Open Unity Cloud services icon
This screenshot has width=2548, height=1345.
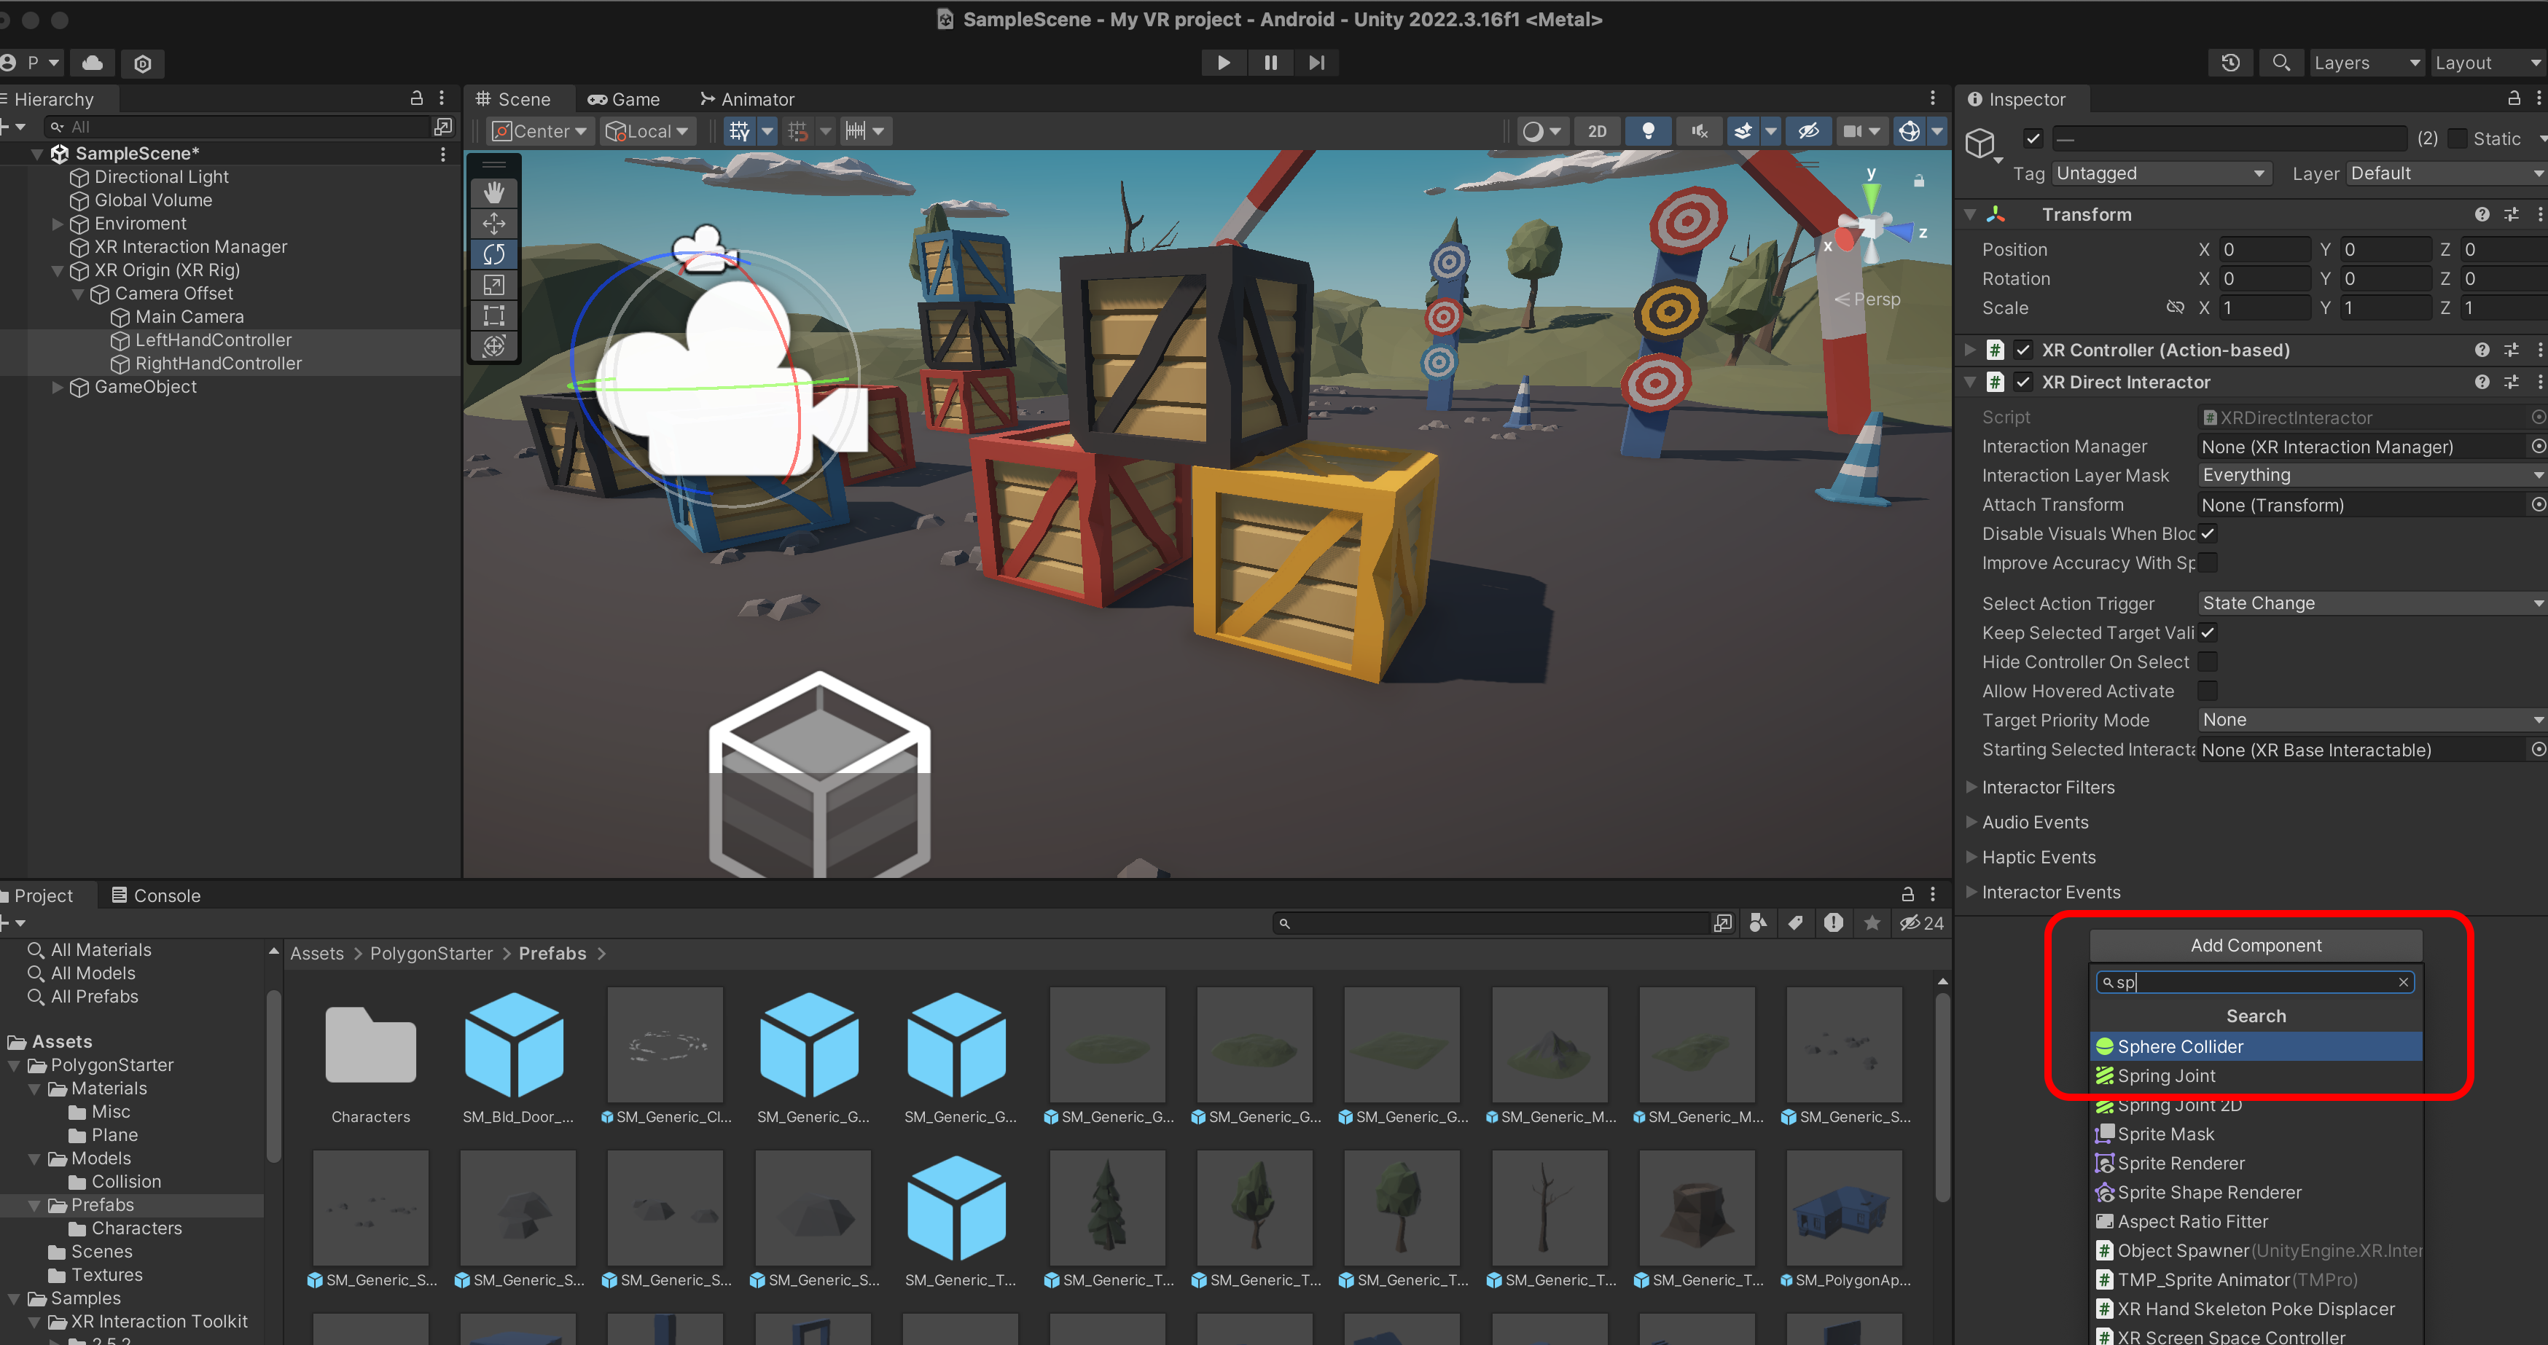(92, 63)
